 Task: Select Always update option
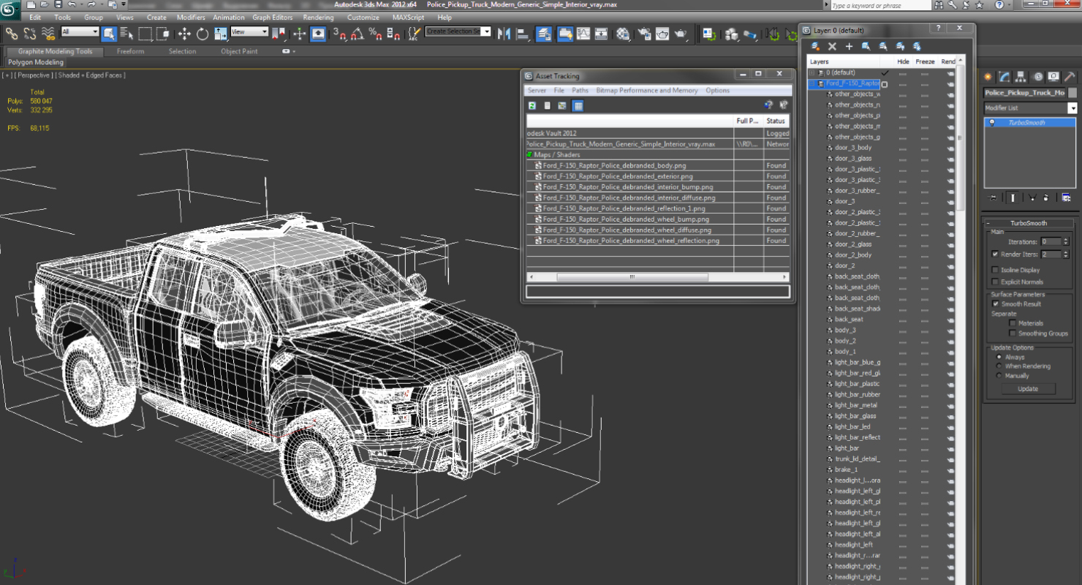coord(999,357)
